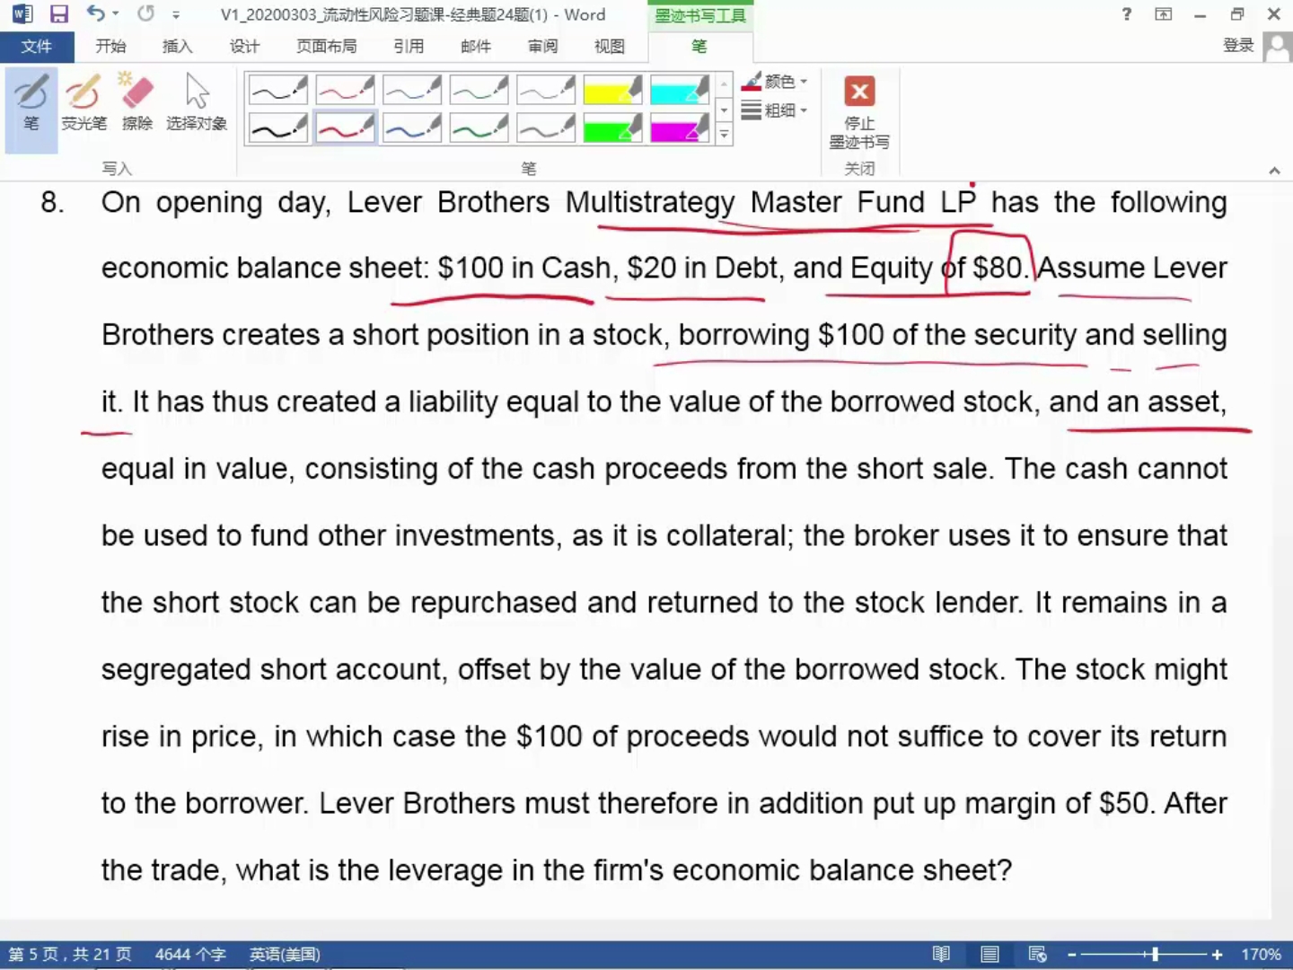Click the word "collateral" in the document
The height and width of the screenshot is (970, 1293).
[x=727, y=536]
